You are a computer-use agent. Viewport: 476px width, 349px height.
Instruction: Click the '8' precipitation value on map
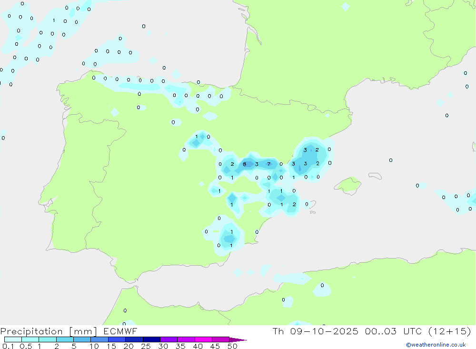click(244, 164)
